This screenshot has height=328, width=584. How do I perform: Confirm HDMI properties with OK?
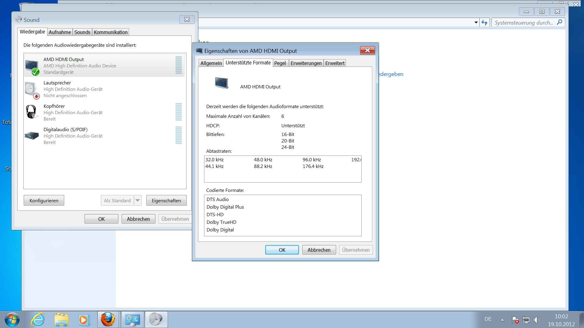point(282,250)
